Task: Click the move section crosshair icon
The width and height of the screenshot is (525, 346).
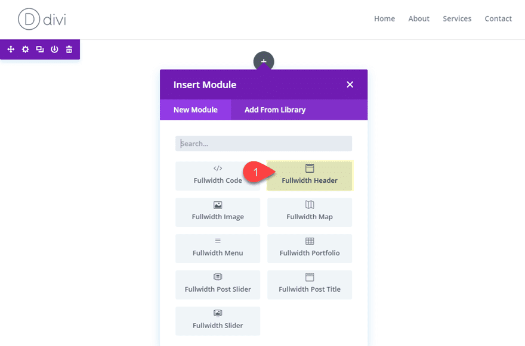Action: pyautogui.click(x=10, y=49)
